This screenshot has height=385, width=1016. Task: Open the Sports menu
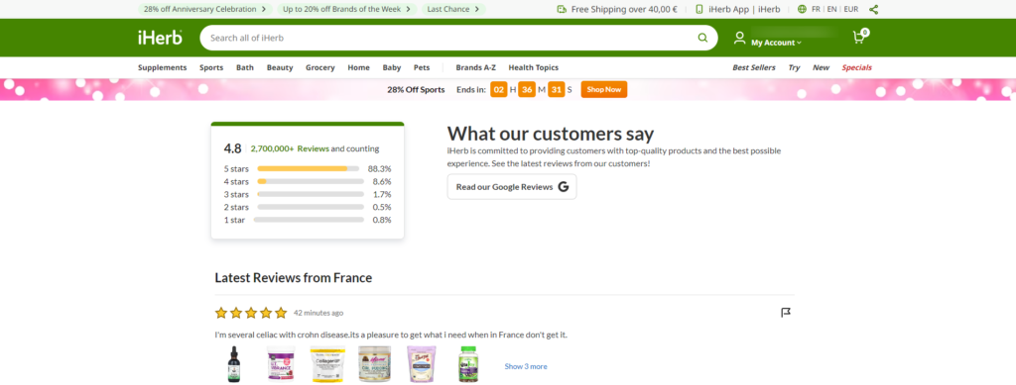[211, 67]
